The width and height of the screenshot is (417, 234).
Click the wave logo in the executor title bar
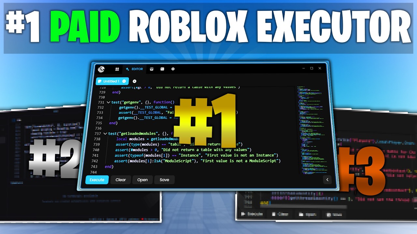click(102, 69)
